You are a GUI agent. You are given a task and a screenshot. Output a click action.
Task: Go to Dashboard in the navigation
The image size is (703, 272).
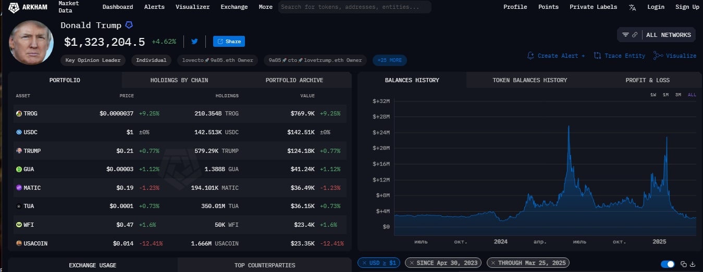click(118, 7)
